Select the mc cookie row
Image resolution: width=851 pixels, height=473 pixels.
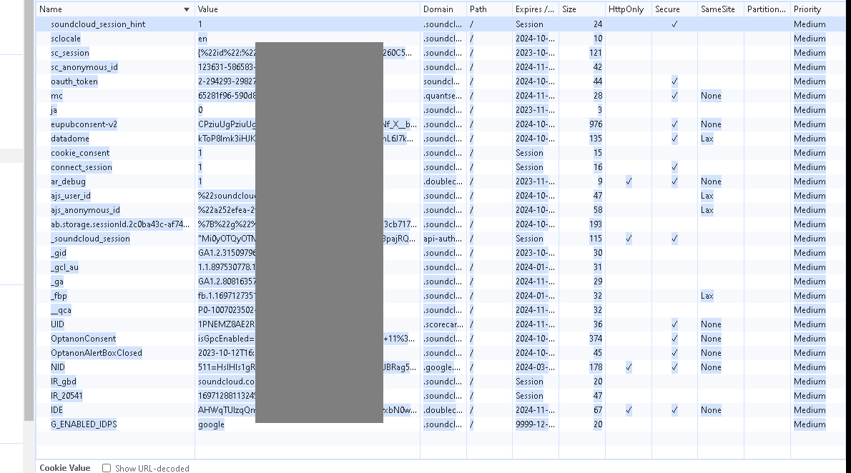coord(441,96)
